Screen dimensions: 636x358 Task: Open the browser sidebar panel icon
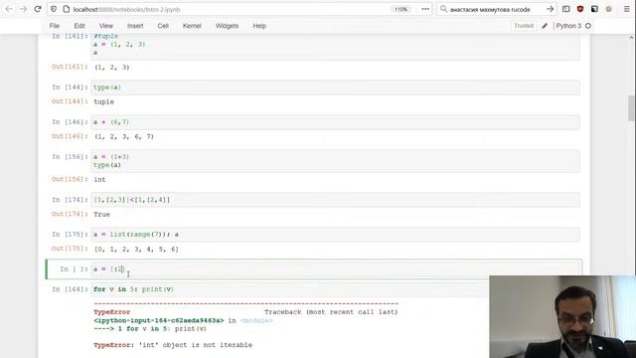point(565,9)
